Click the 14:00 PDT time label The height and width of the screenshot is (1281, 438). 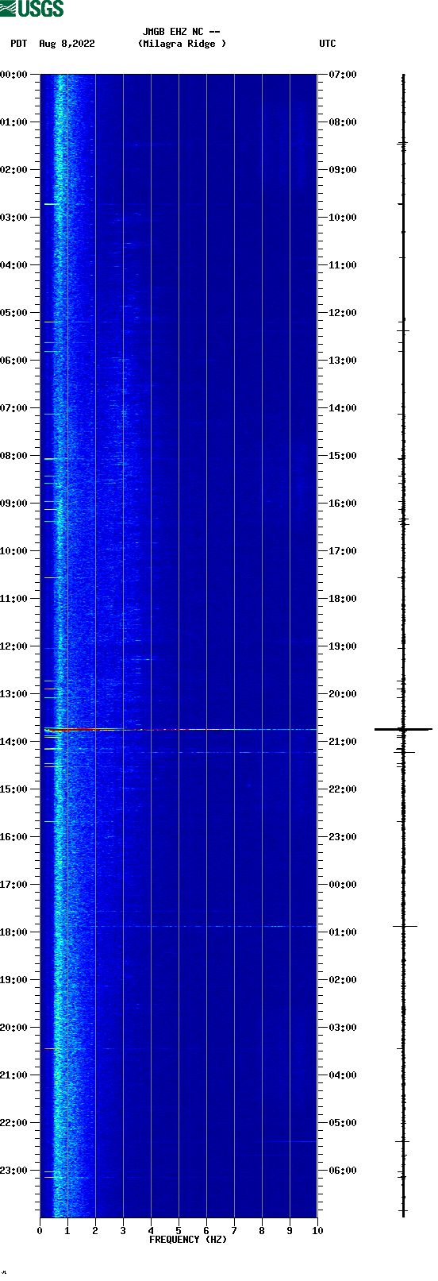click(x=14, y=742)
